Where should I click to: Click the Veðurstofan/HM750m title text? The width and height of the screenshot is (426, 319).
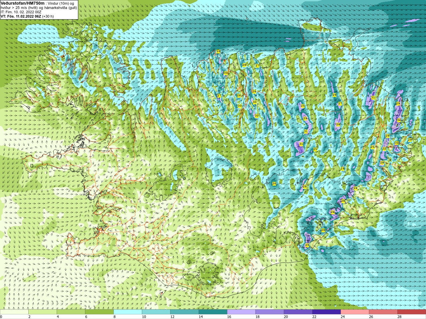(x=23, y=3)
